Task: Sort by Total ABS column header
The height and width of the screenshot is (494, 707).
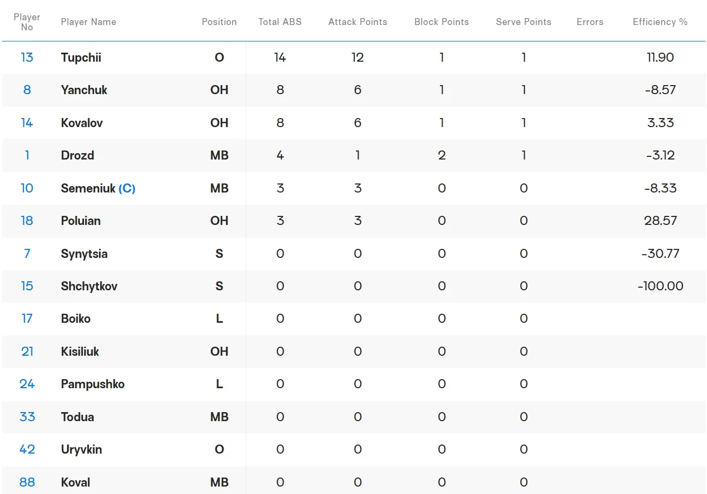Action: (x=280, y=22)
